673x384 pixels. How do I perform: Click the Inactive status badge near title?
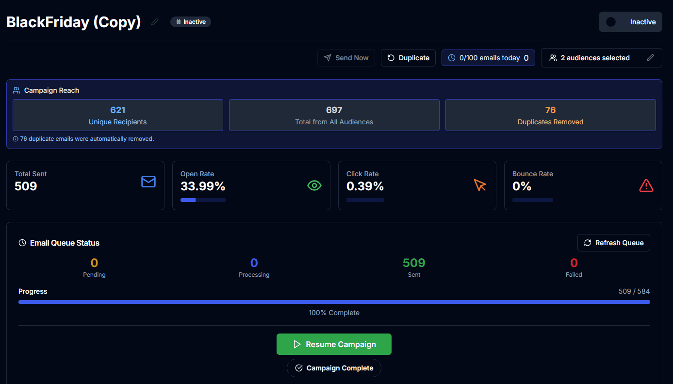point(191,22)
